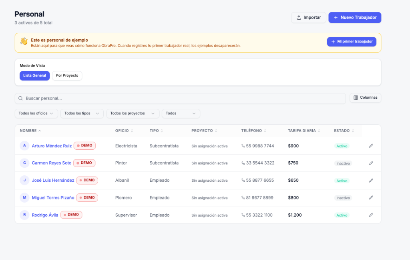Focus the Buscar personal search field

[180, 98]
